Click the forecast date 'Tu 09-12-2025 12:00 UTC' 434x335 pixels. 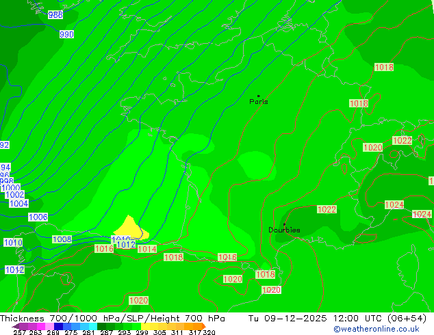click(316, 319)
